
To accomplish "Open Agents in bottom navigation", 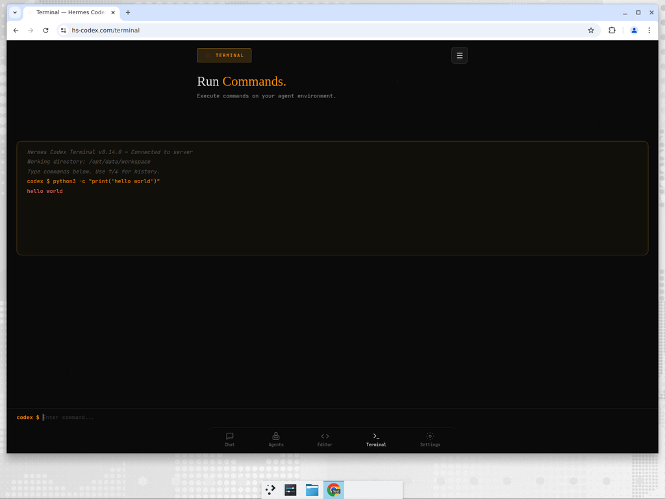I will tap(275, 440).
